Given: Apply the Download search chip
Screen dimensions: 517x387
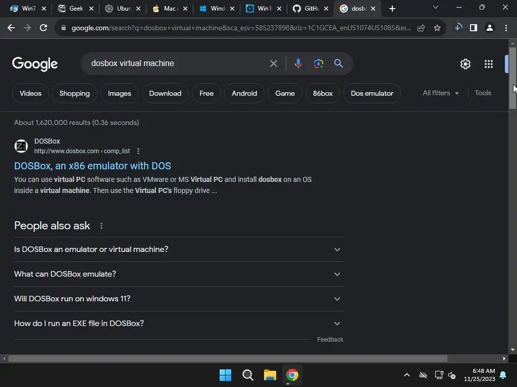Looking at the screenshot, I should [165, 93].
